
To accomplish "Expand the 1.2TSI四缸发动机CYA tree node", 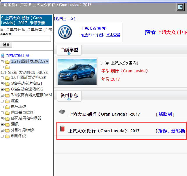I will 2,62.
